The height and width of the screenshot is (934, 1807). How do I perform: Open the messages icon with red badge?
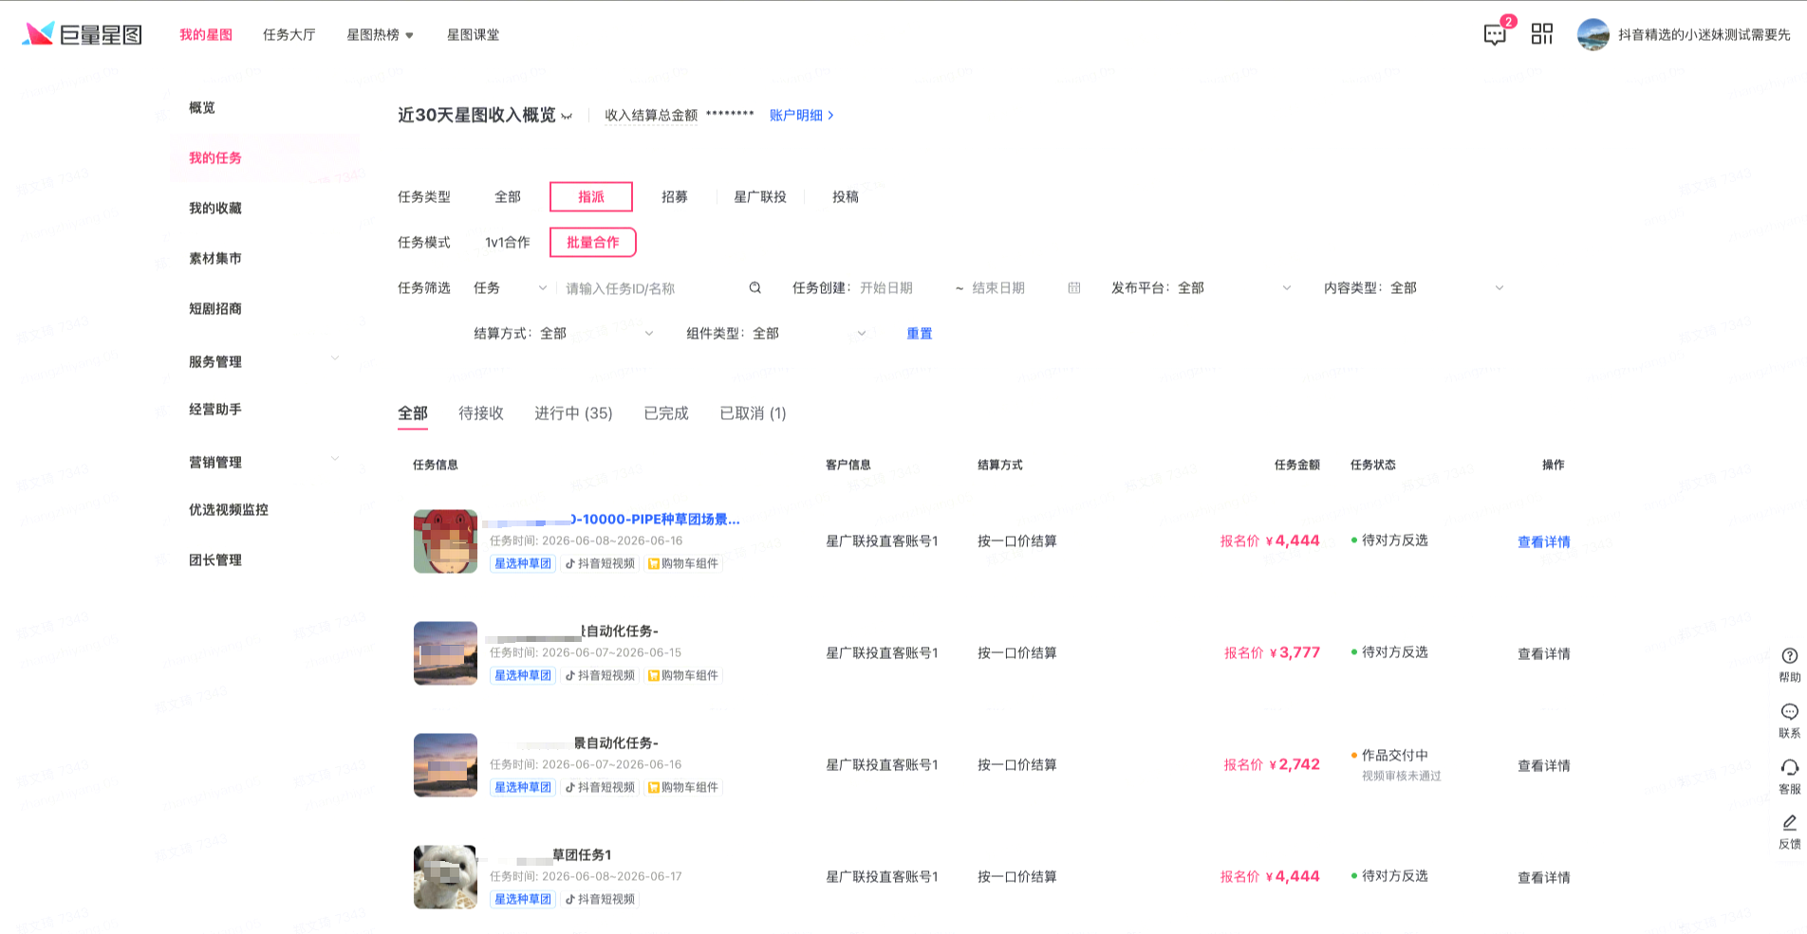(x=1495, y=34)
